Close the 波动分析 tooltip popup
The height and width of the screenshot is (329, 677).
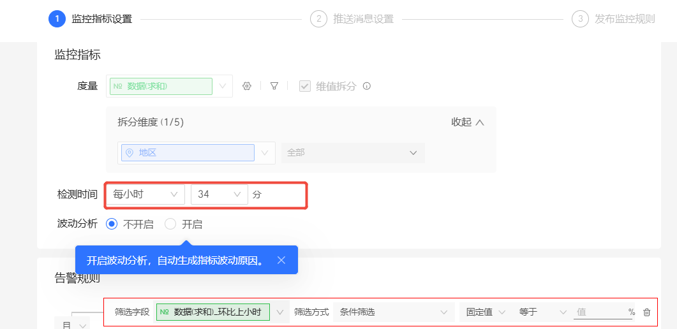281,260
